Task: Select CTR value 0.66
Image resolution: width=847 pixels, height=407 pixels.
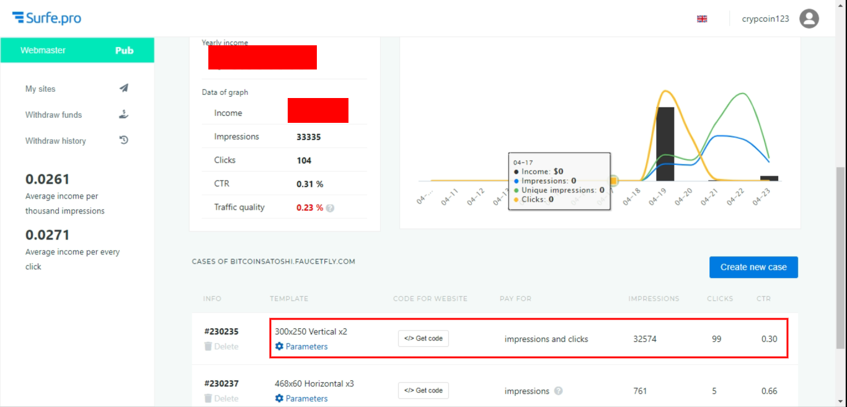Action: click(769, 391)
